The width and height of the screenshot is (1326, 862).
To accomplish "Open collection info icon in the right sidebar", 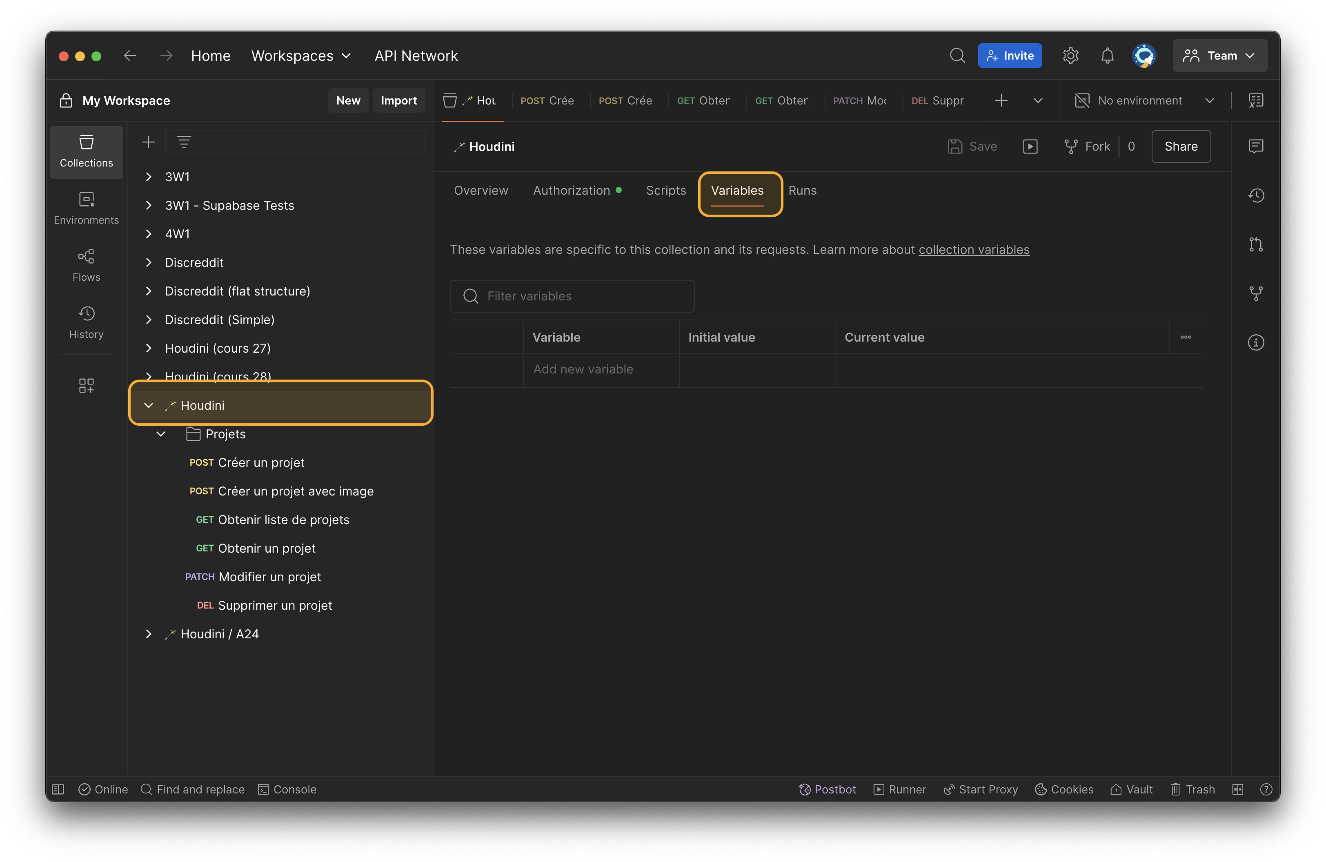I will [1256, 342].
